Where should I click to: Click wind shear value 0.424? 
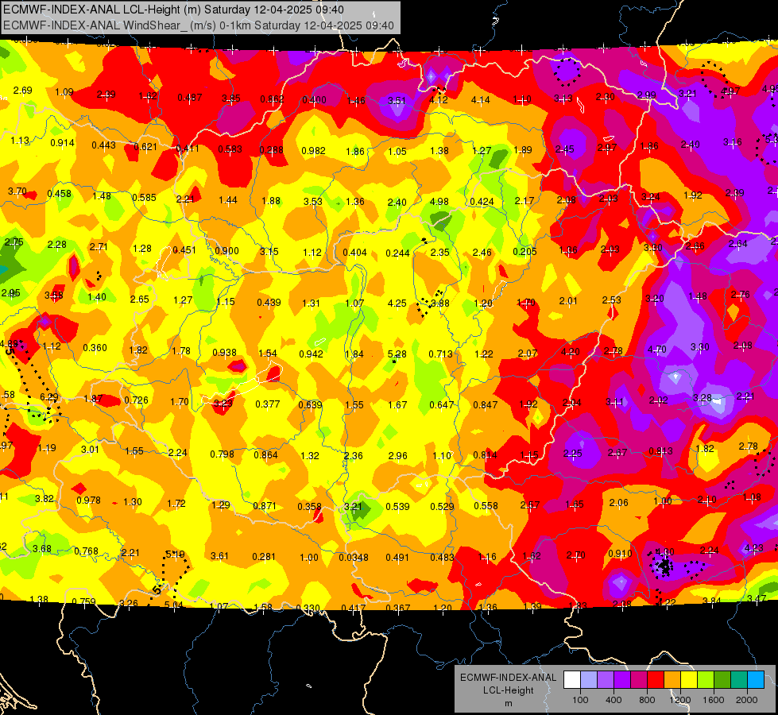click(482, 202)
